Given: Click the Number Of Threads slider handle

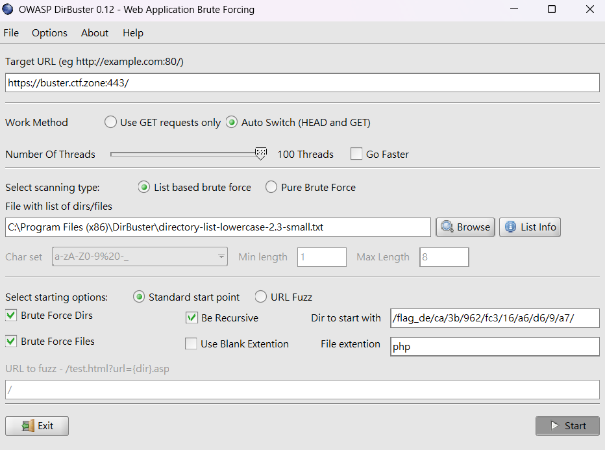Looking at the screenshot, I should (261, 154).
